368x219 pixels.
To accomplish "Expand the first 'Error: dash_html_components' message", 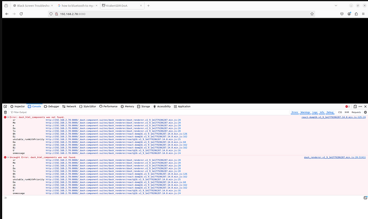I will click(8, 117).
